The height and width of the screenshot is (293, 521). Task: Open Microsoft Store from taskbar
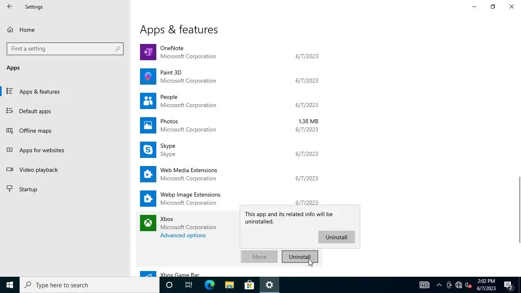(249, 285)
